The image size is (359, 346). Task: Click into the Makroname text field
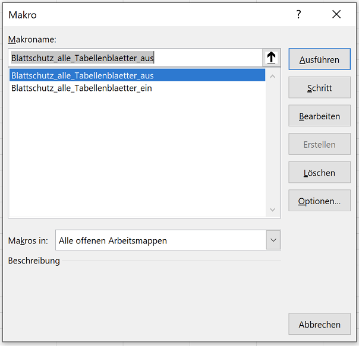(x=136, y=58)
